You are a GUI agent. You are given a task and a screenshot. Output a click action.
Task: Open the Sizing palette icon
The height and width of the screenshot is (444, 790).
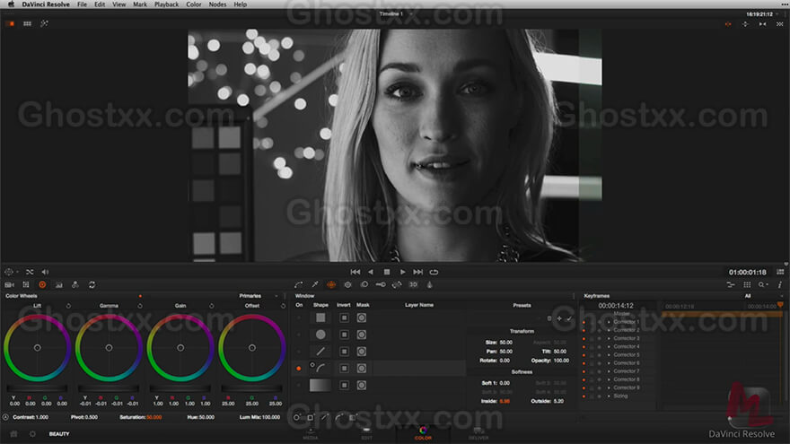[397, 285]
